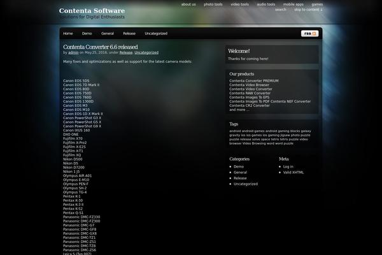Click the skip to content link
Image resolution: width=382 pixels, height=255 pixels.
click(x=308, y=10)
